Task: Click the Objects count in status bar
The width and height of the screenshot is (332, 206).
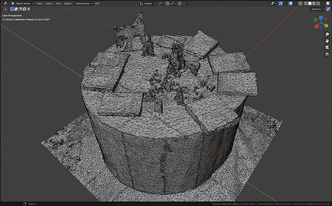Action: (314, 204)
